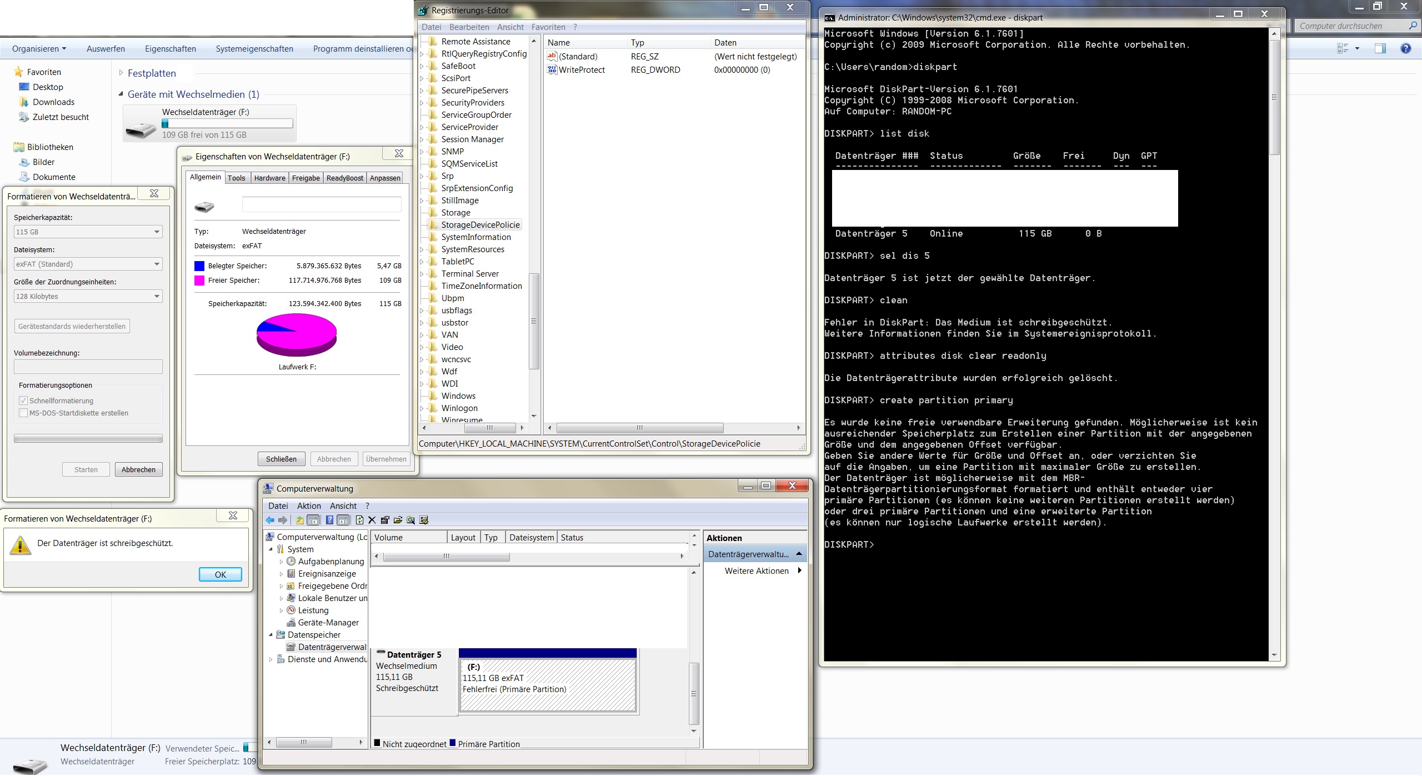
Task: Expand the Festplatten section in Explorer
Action: click(x=121, y=73)
